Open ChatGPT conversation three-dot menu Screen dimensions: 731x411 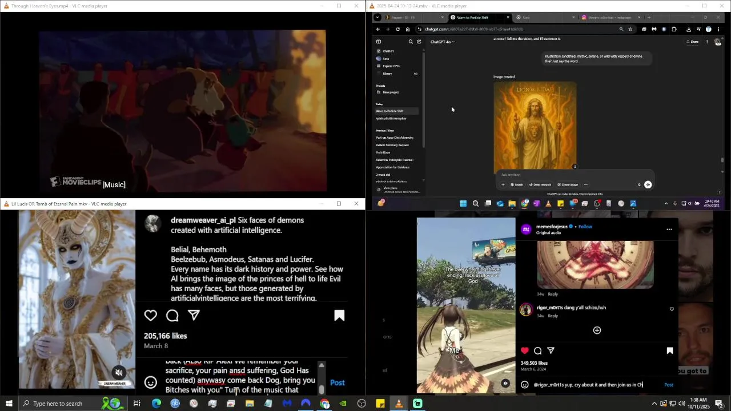[707, 42]
